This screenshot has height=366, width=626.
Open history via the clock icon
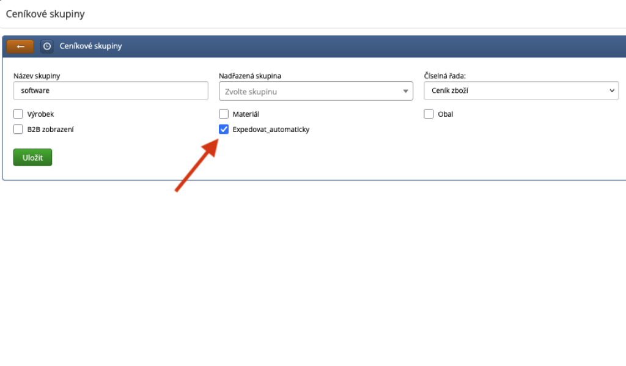tap(46, 46)
